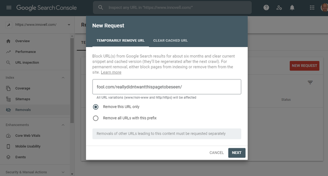The height and width of the screenshot is (176, 328).
Task: Switch to Clear Cached URL tab
Action: coord(170,41)
